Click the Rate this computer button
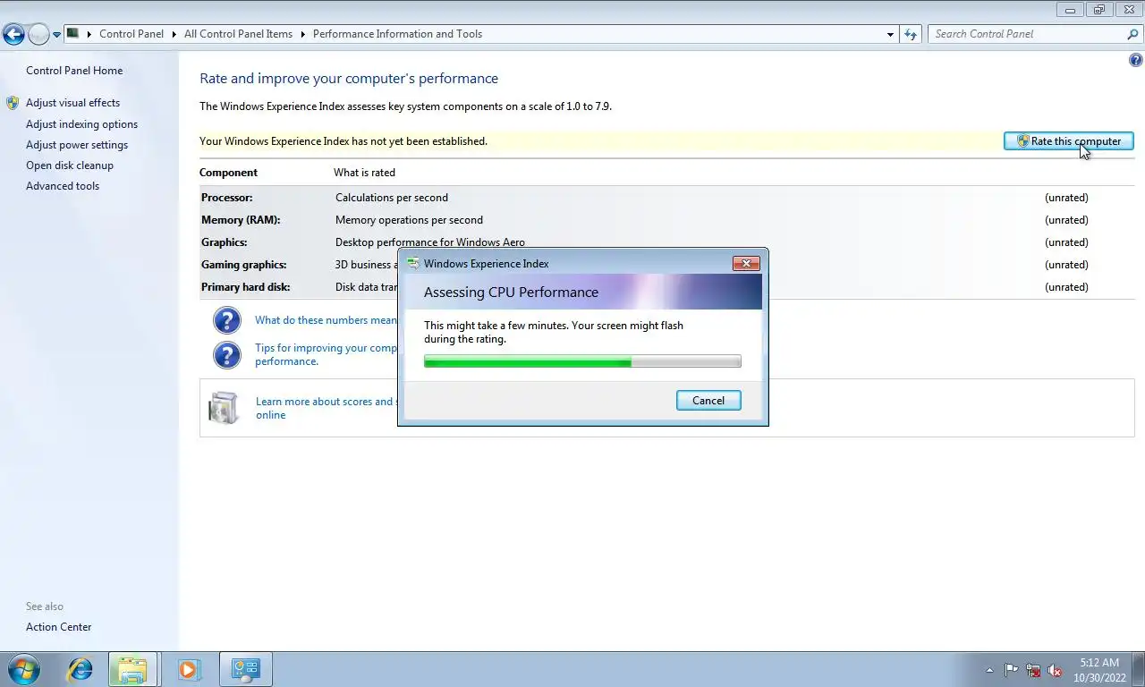This screenshot has height=687, width=1145. click(x=1069, y=141)
